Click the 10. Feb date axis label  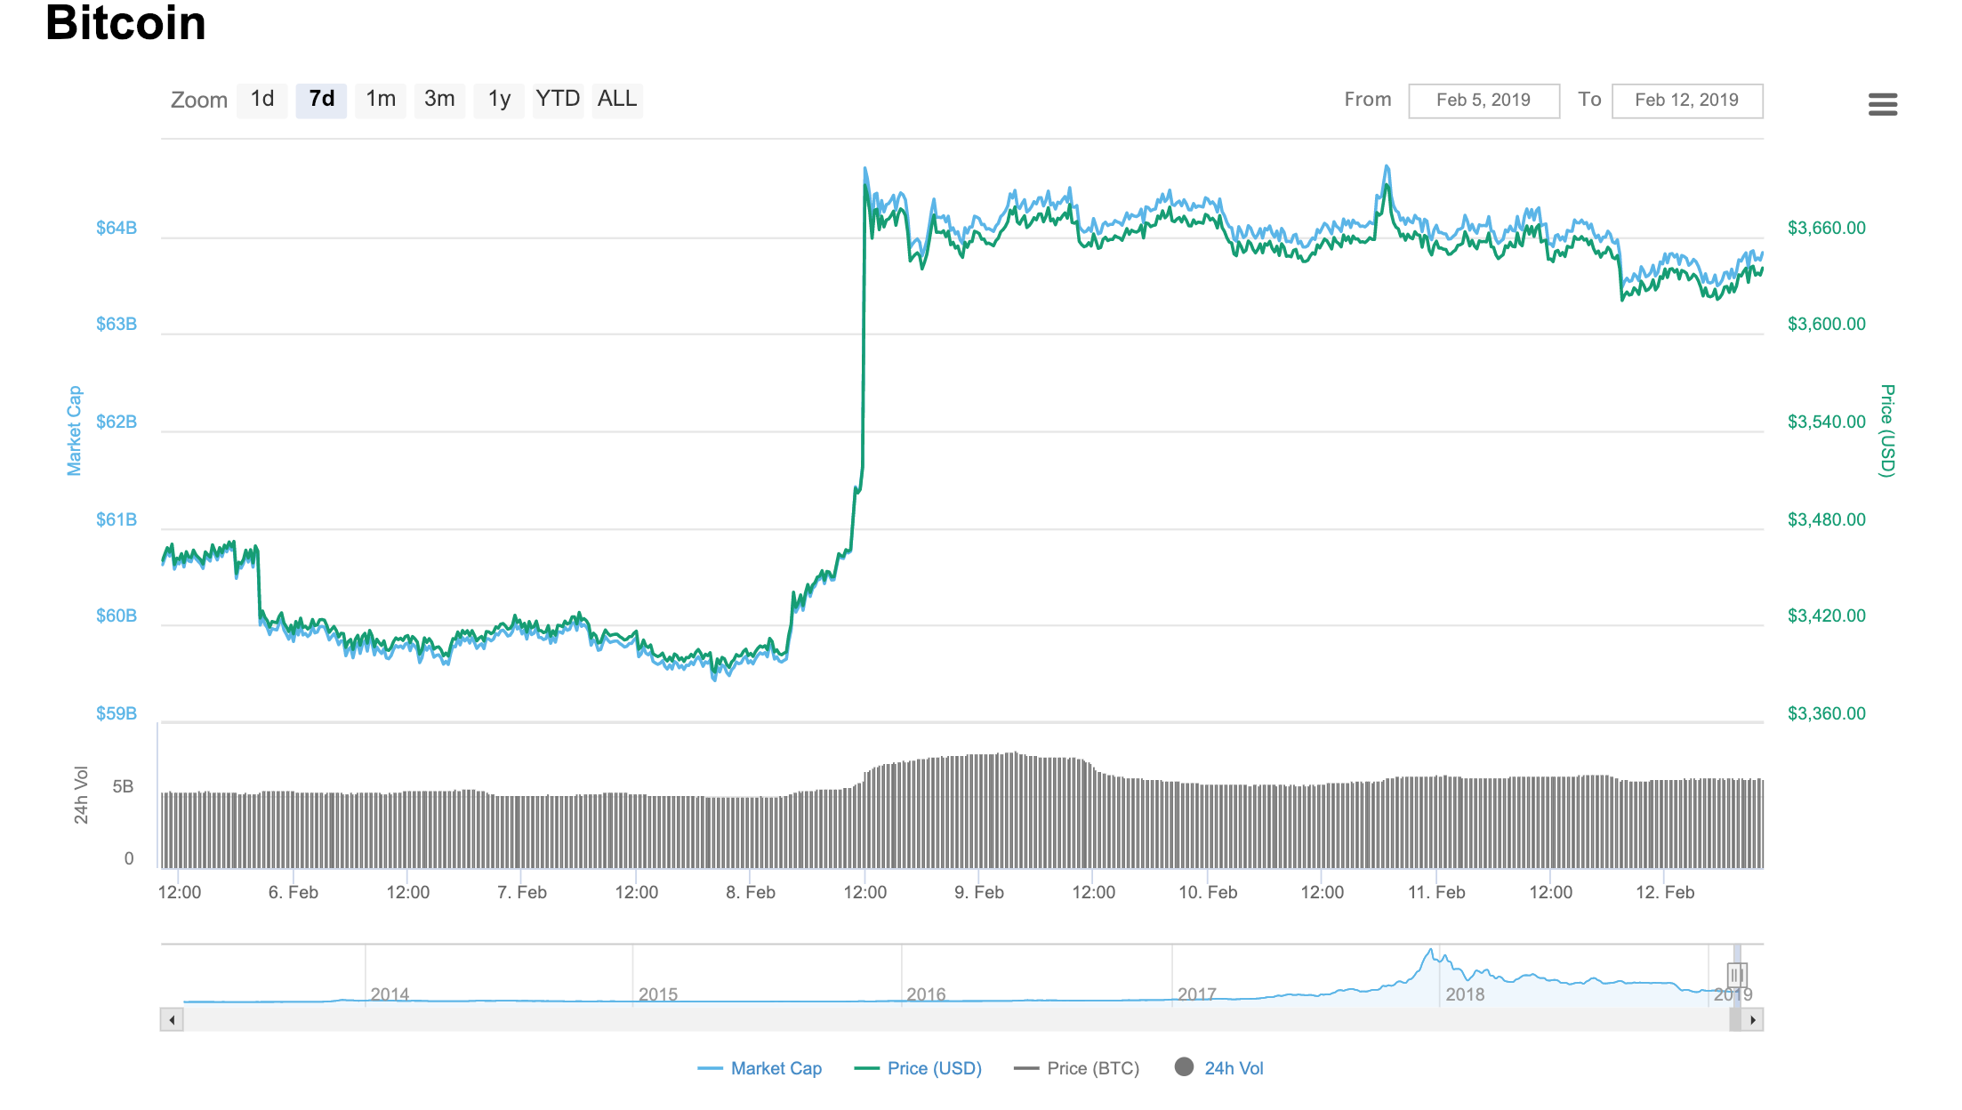click(x=1208, y=892)
